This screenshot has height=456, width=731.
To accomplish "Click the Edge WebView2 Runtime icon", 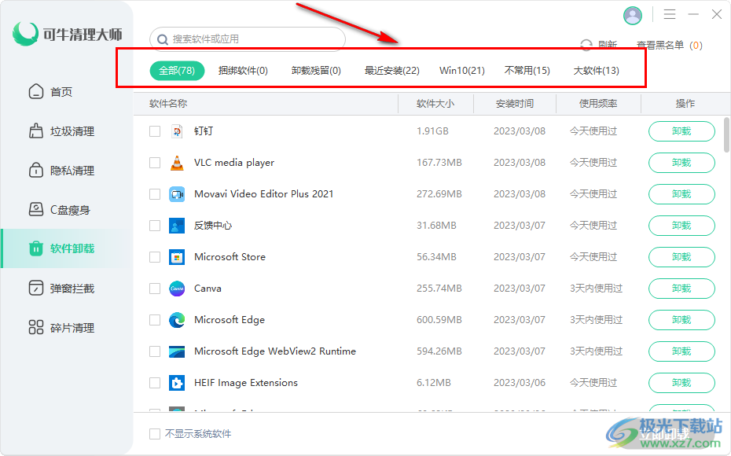I will 177,351.
